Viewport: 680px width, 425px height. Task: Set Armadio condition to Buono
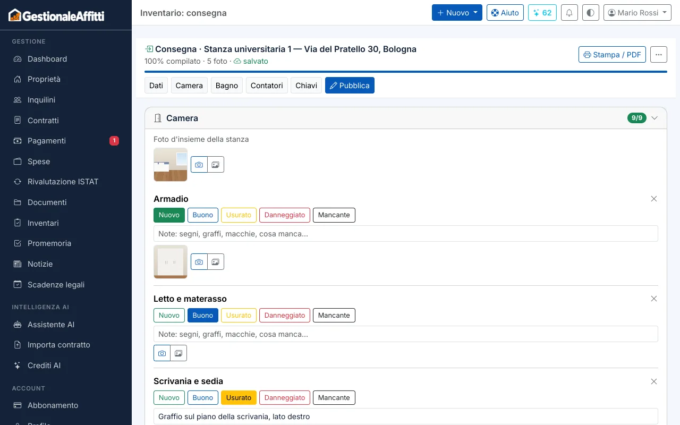coord(202,215)
